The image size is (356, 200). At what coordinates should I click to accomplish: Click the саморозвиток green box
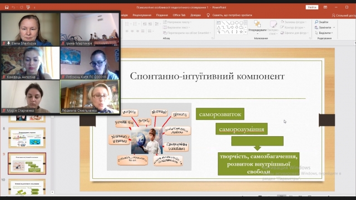click(220, 114)
